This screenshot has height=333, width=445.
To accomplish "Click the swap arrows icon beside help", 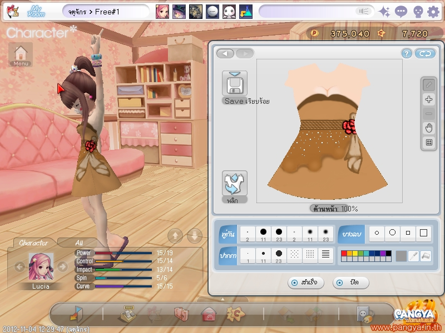I will point(425,53).
